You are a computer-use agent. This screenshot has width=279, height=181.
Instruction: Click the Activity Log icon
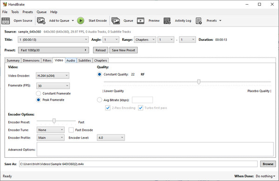point(167,21)
